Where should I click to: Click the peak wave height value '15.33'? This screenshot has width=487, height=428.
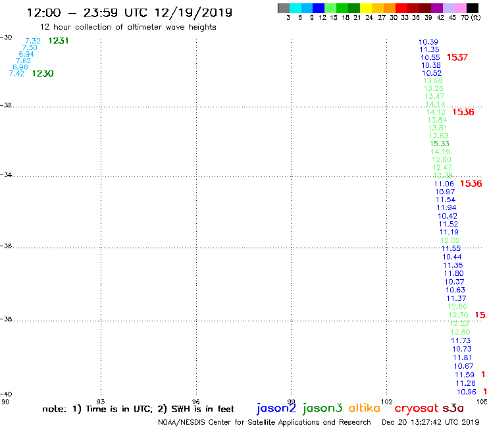pyautogui.click(x=440, y=144)
